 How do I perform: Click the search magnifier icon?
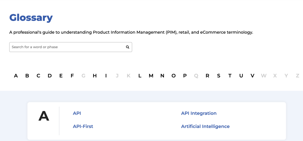tap(128, 47)
